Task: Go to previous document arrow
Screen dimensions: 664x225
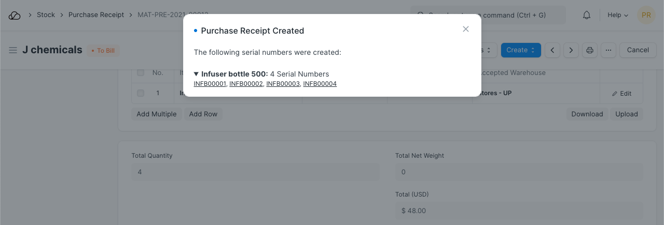Action: (552, 50)
